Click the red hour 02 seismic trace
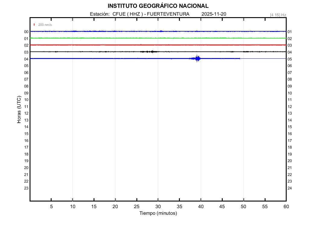Image resolution: width=309 pixels, height=231 pixels. (121, 45)
